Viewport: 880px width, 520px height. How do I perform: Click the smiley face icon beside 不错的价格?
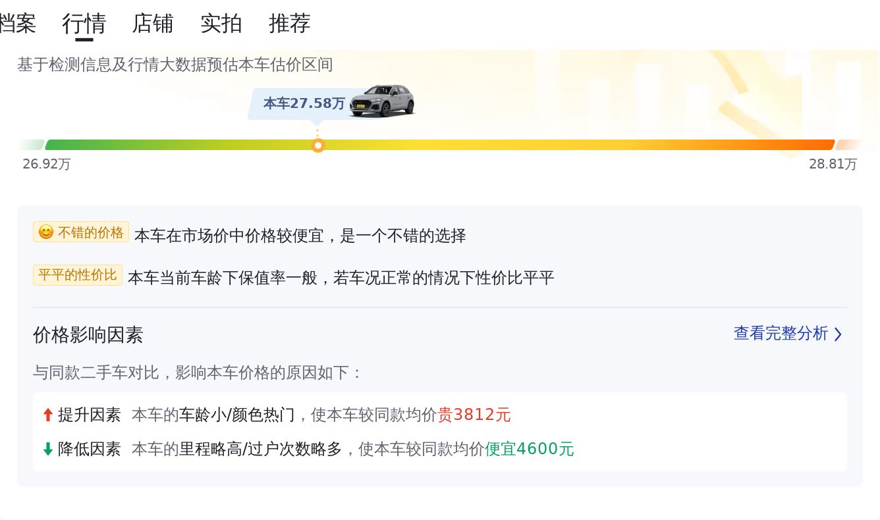[46, 232]
